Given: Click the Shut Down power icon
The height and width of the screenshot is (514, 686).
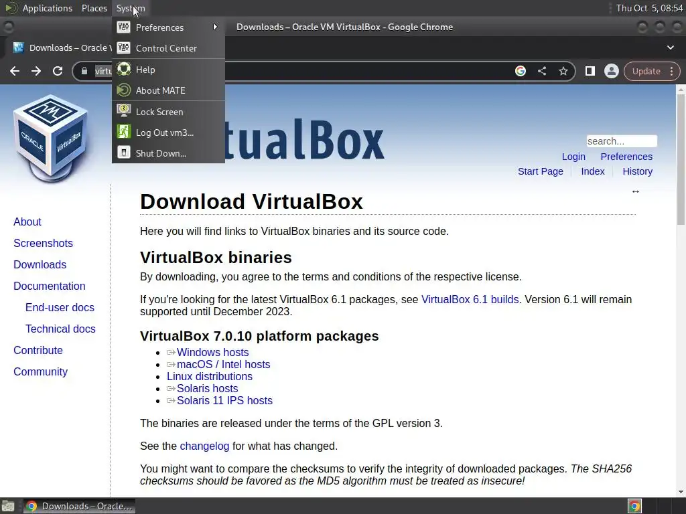Looking at the screenshot, I should [124, 153].
